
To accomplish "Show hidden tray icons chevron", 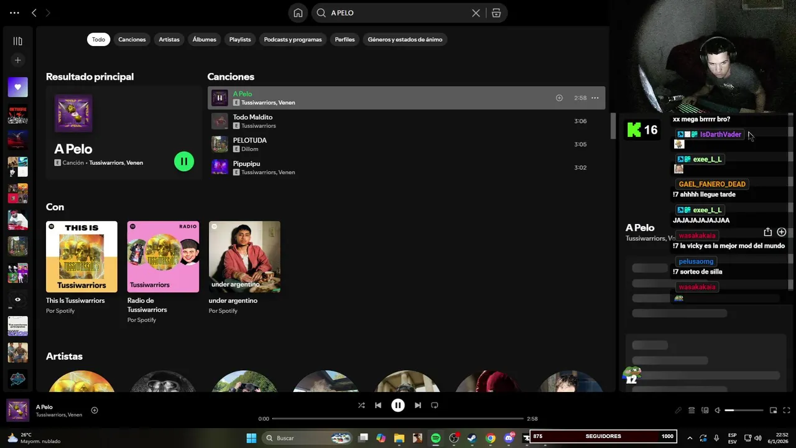I will coord(690,438).
